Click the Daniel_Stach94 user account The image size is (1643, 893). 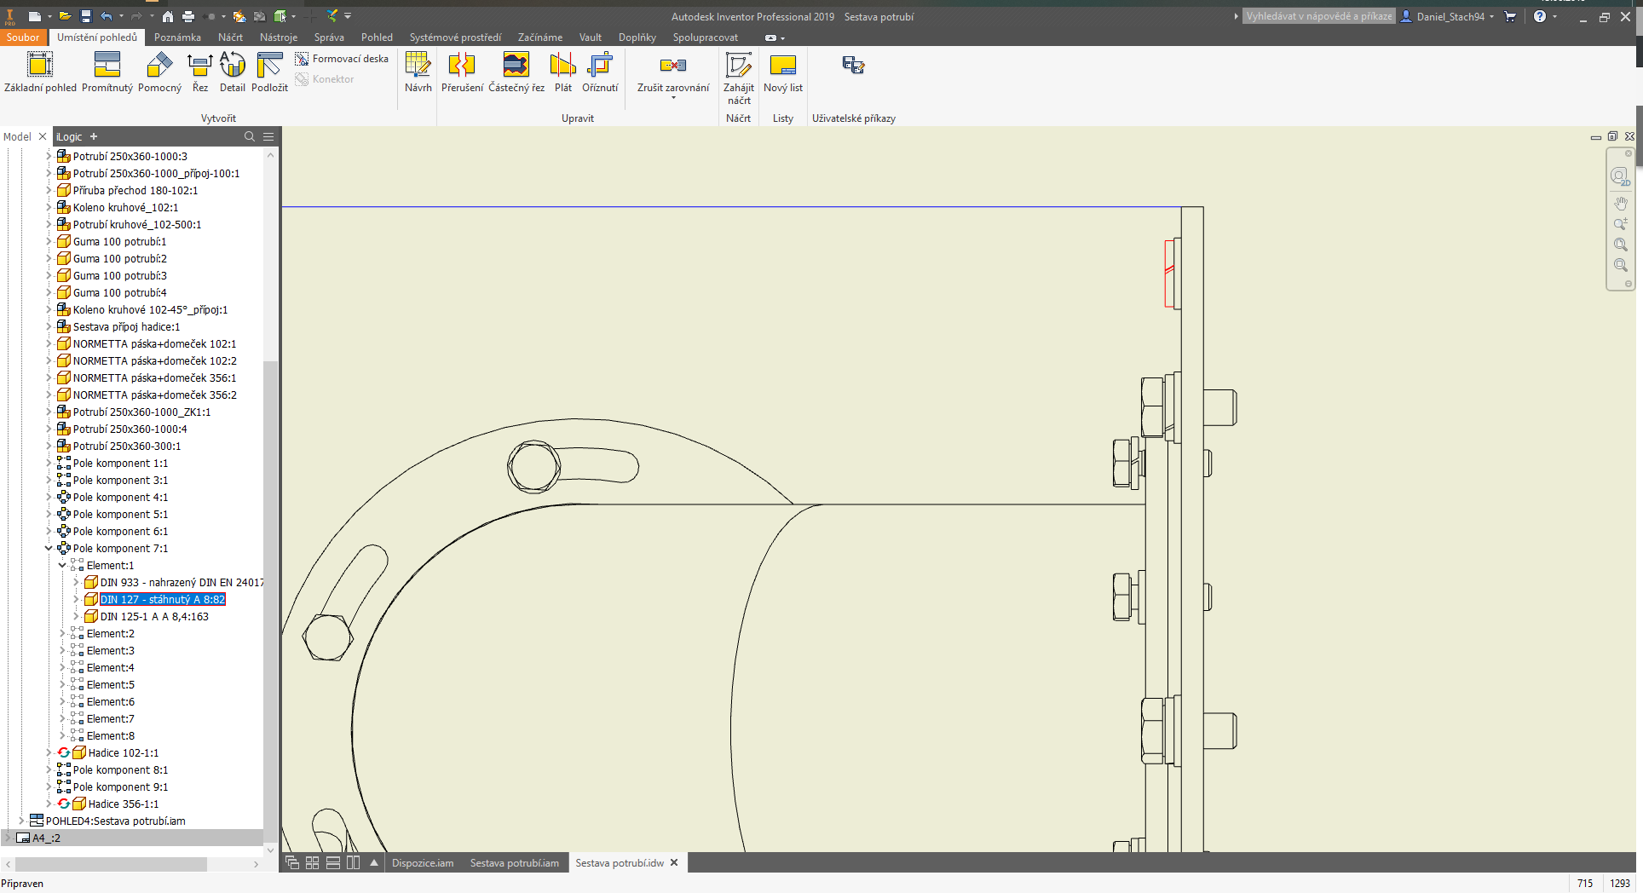[1449, 16]
